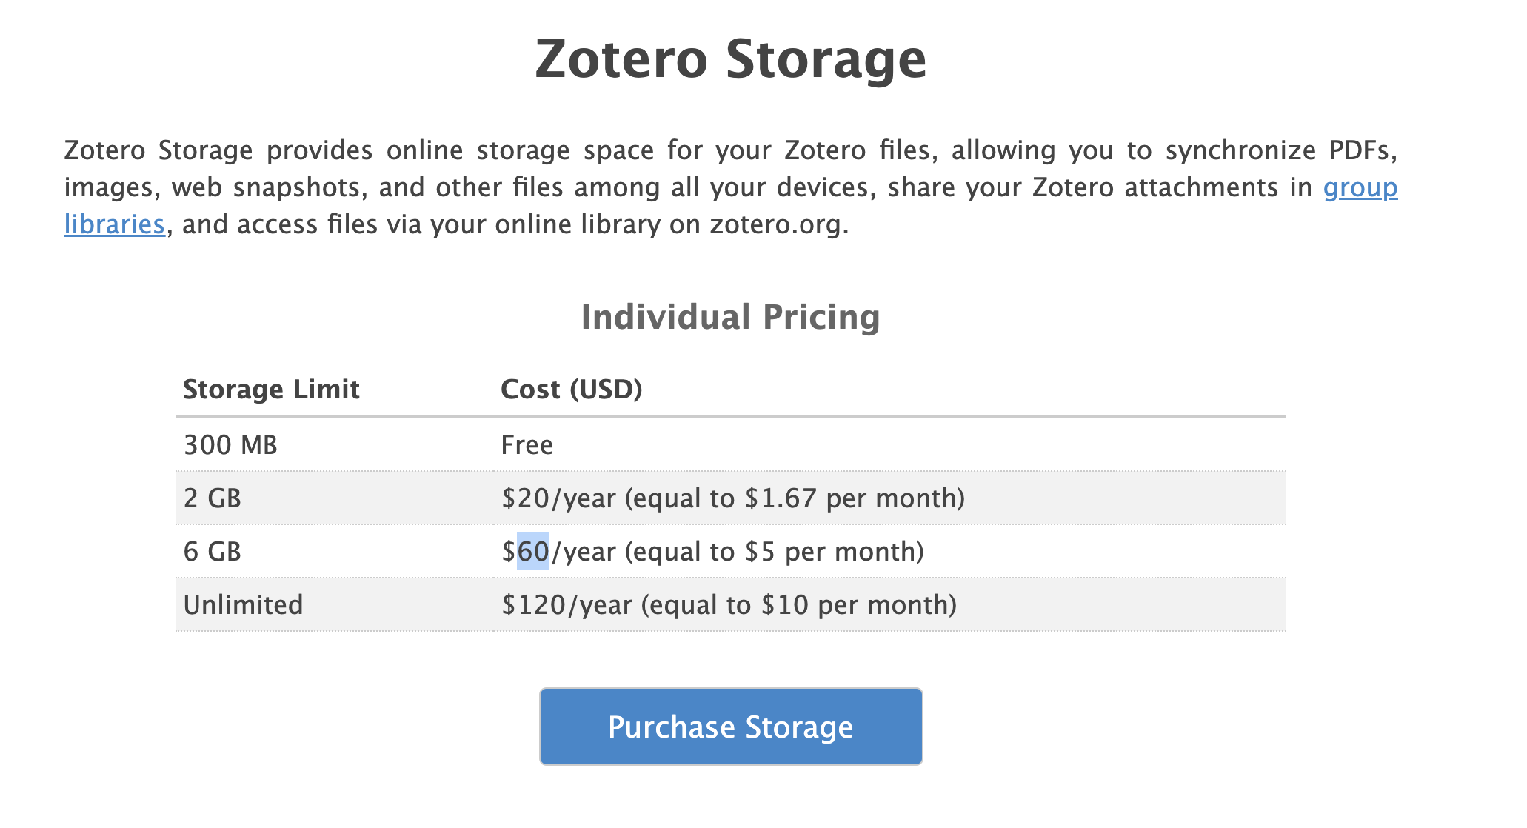Click the Individual Pricing heading
Image resolution: width=1527 pixels, height=828 pixels.
730,317
